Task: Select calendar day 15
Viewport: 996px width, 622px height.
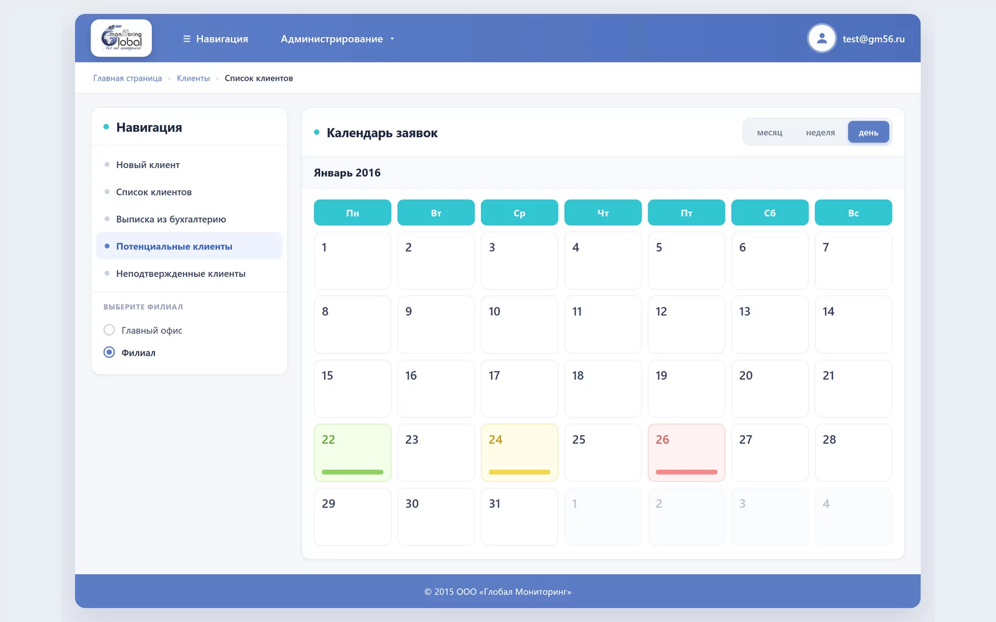Action: click(x=353, y=389)
